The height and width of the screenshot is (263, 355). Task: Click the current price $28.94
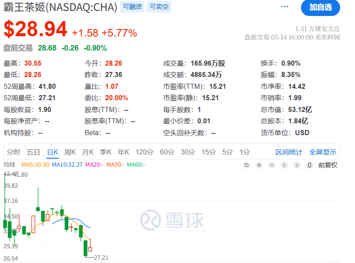click(35, 29)
